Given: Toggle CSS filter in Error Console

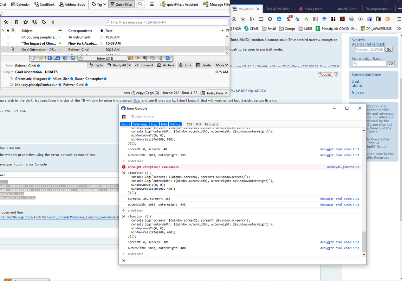Looking at the screenshot, I should point(189,124).
